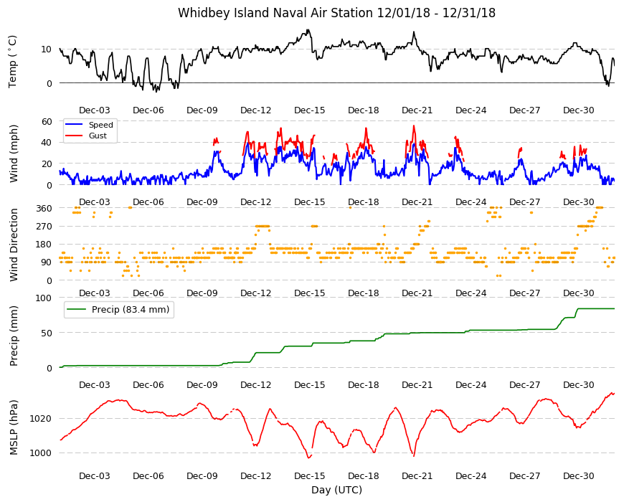Image resolution: width=624 pixels, height=502 pixels.
Task: Click the red Gust line legend swatch
Action: [x=73, y=136]
